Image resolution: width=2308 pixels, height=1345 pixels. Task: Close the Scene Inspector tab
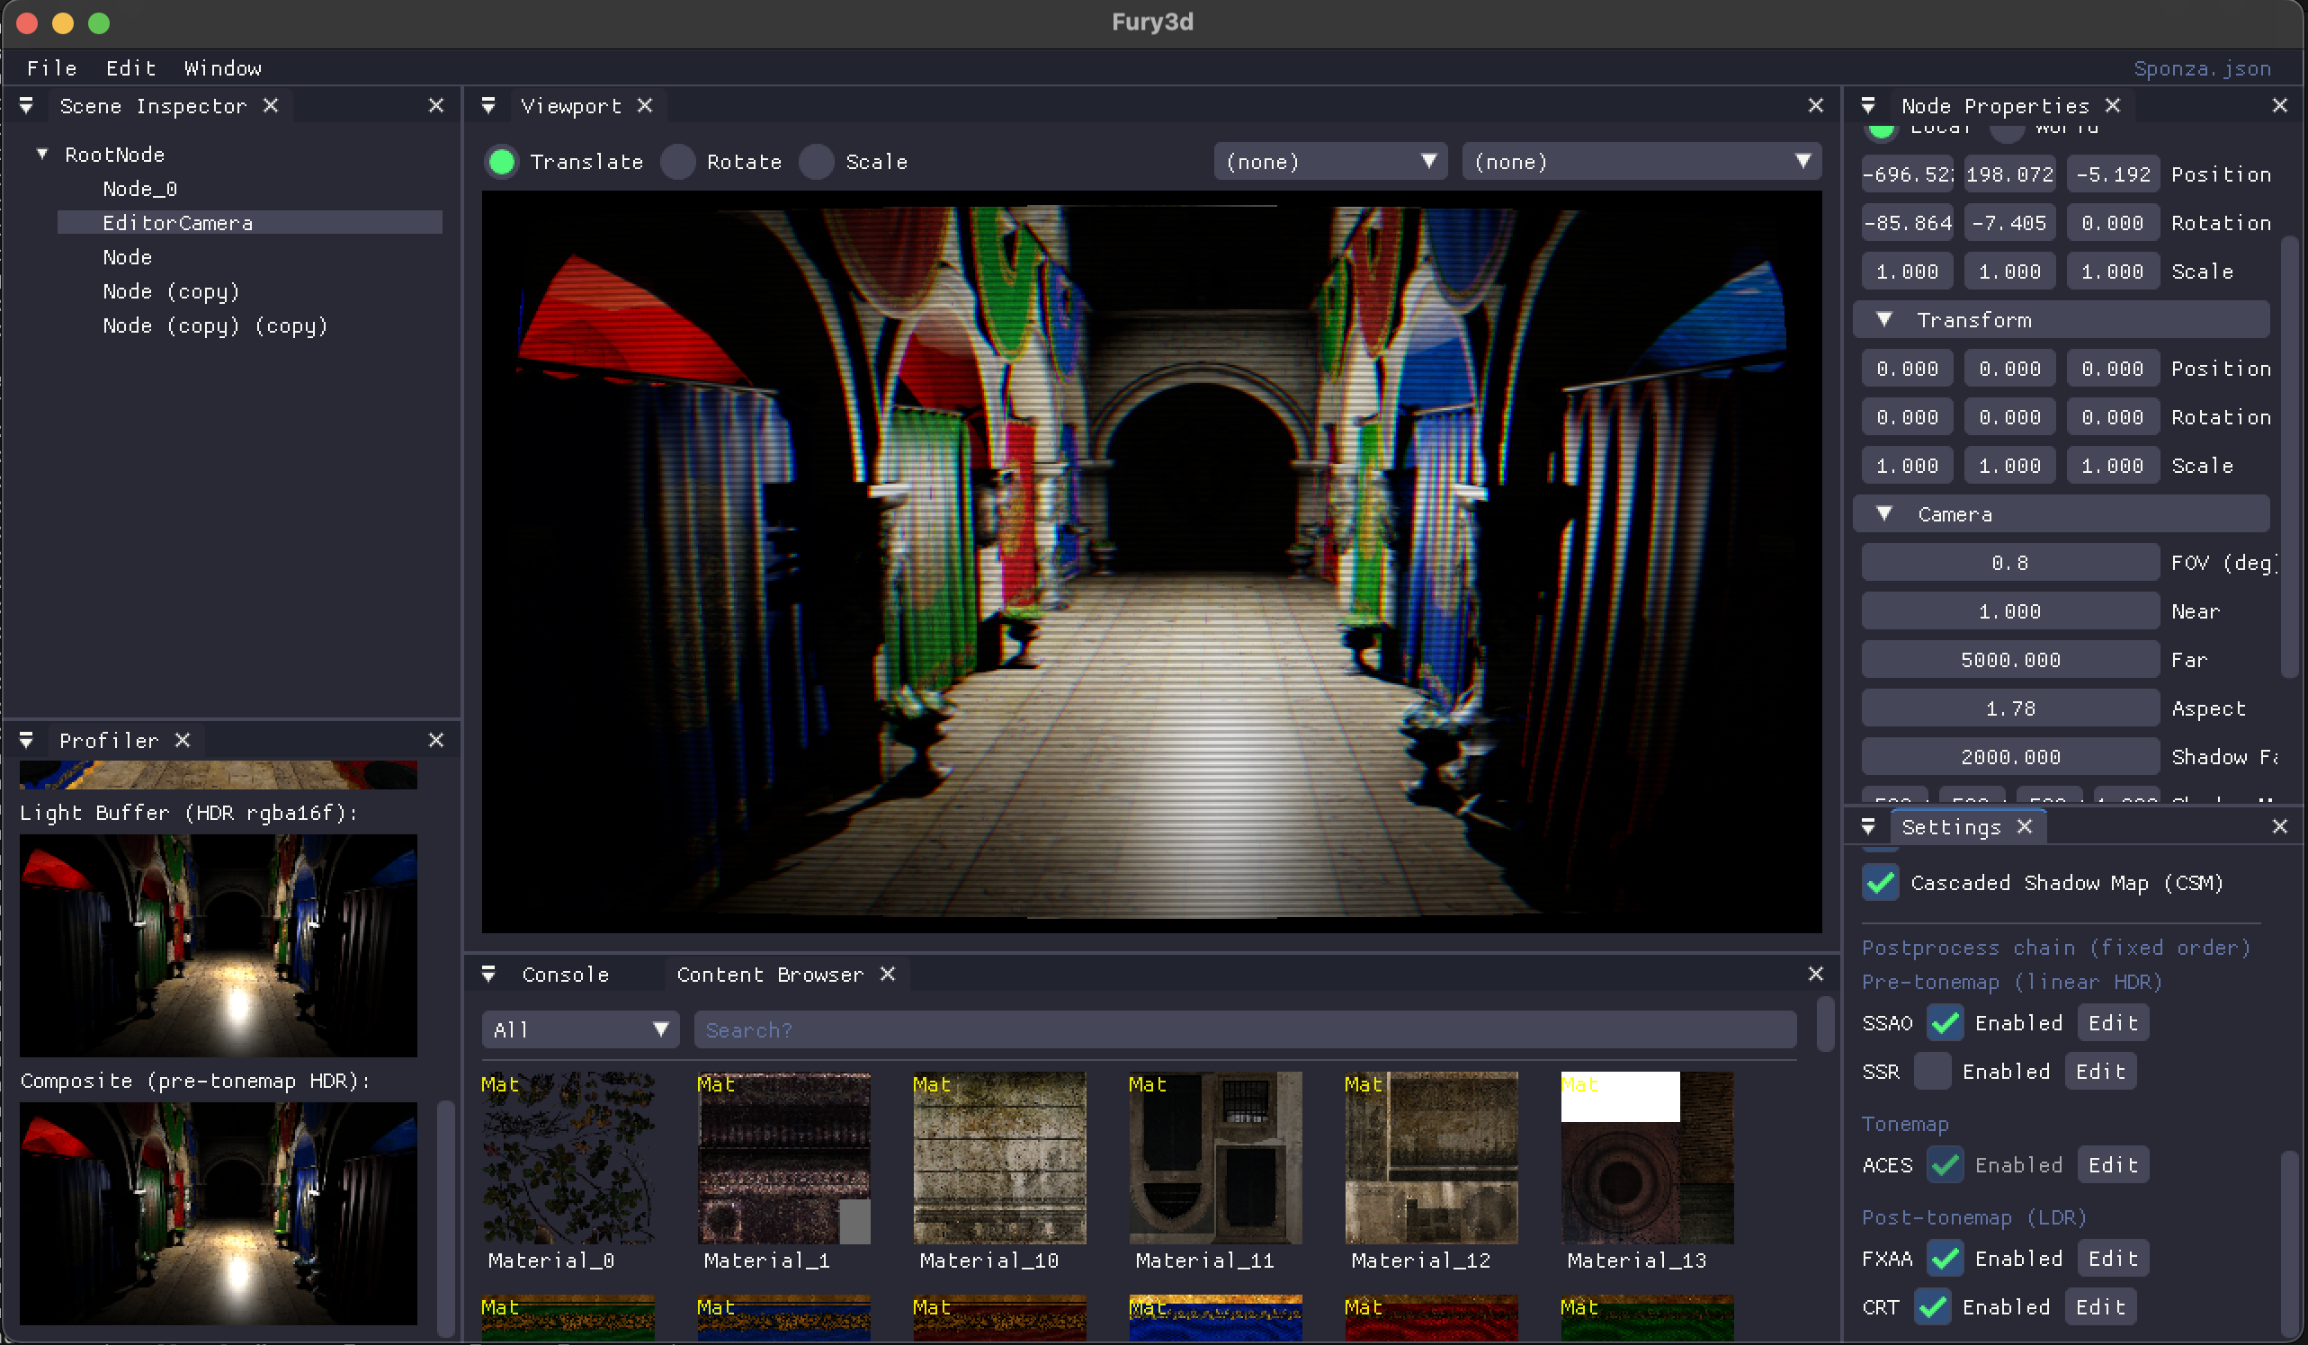[x=271, y=106]
